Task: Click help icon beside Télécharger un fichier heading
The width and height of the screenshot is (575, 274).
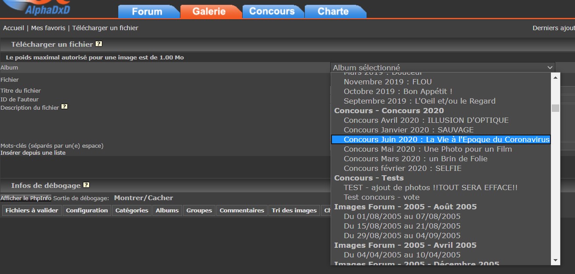Action: point(99,44)
